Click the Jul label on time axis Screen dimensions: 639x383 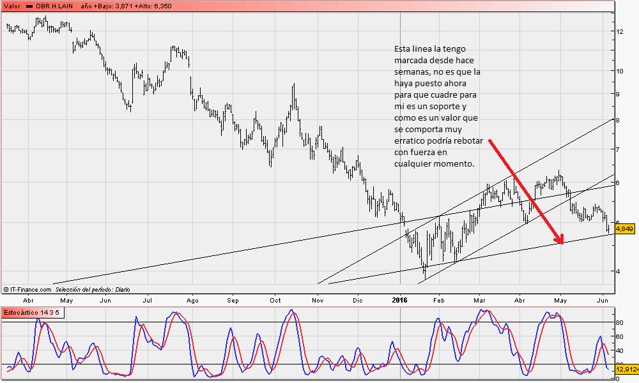click(148, 299)
